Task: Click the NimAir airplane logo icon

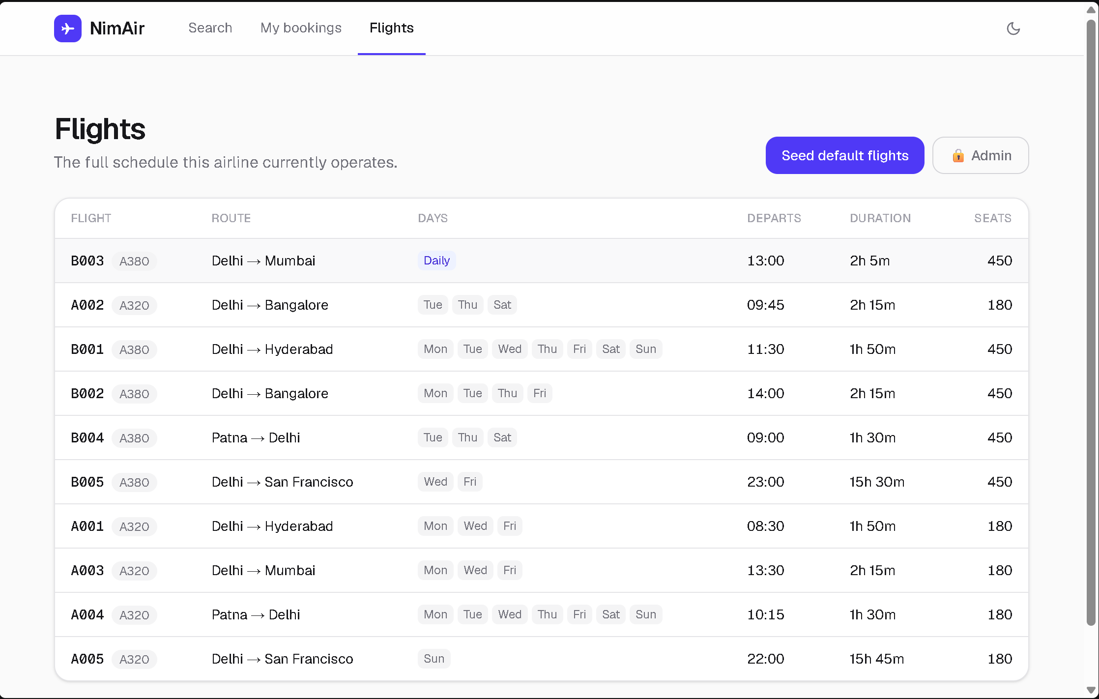Action: (68, 29)
